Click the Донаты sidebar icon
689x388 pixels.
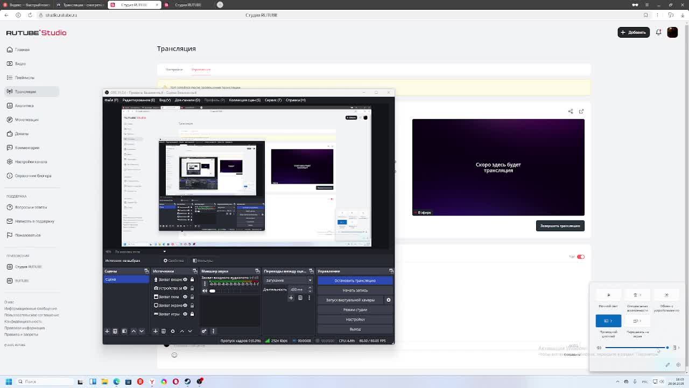click(x=10, y=134)
